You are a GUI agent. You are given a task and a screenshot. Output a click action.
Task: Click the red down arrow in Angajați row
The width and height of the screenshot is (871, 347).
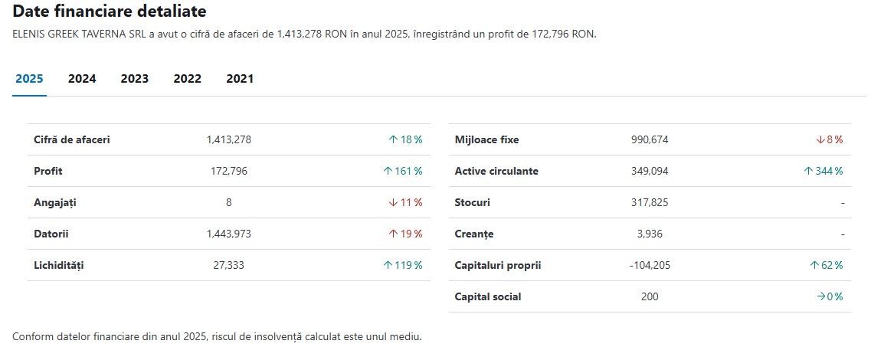(393, 203)
